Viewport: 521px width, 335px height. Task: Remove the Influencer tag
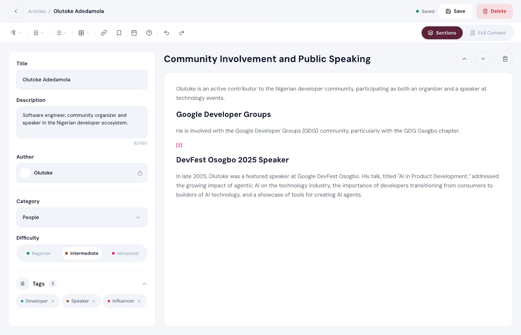coord(140,301)
